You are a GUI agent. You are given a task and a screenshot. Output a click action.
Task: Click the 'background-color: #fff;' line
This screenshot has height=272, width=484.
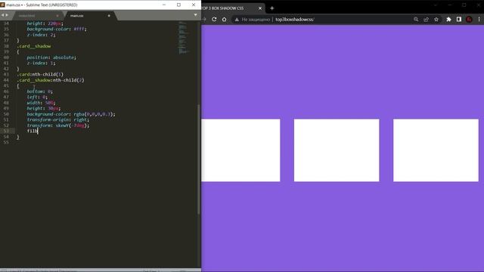(57, 29)
